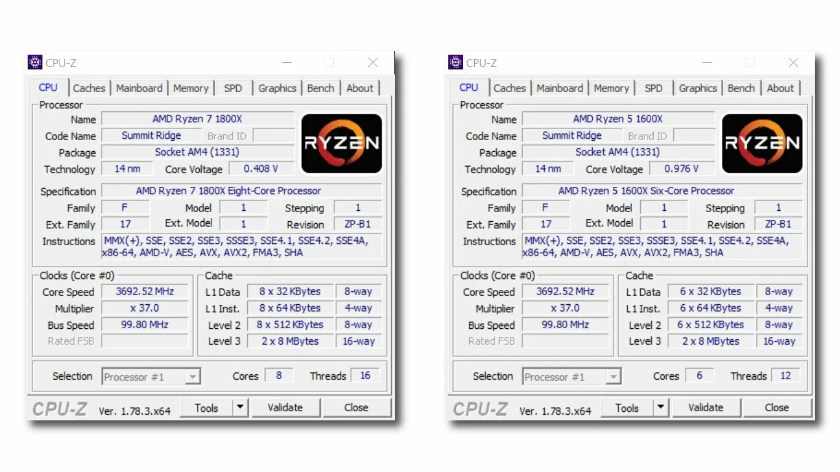The width and height of the screenshot is (840, 472).
Task: Click the Ryzen logo in the 1600X window
Action: tap(762, 144)
